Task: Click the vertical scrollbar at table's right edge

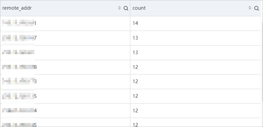Action: click(x=262, y=62)
